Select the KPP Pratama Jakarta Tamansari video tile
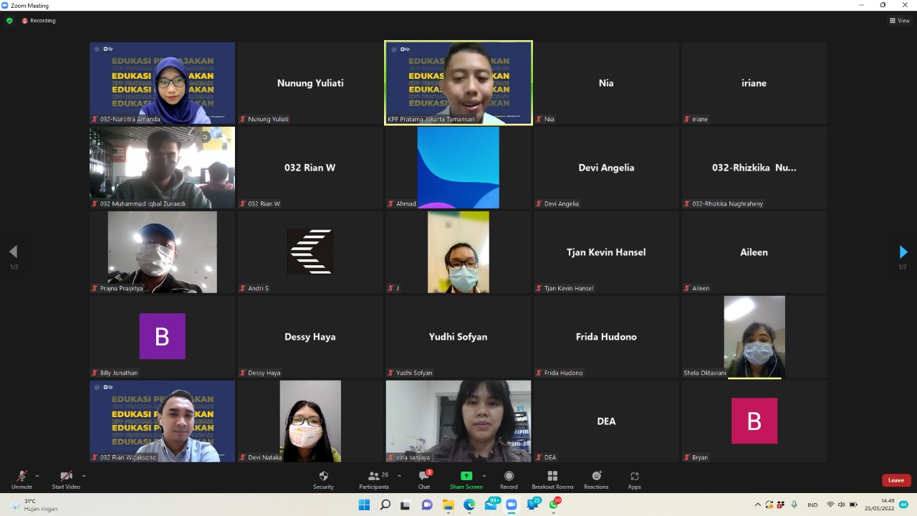This screenshot has width=917, height=516. point(458,82)
